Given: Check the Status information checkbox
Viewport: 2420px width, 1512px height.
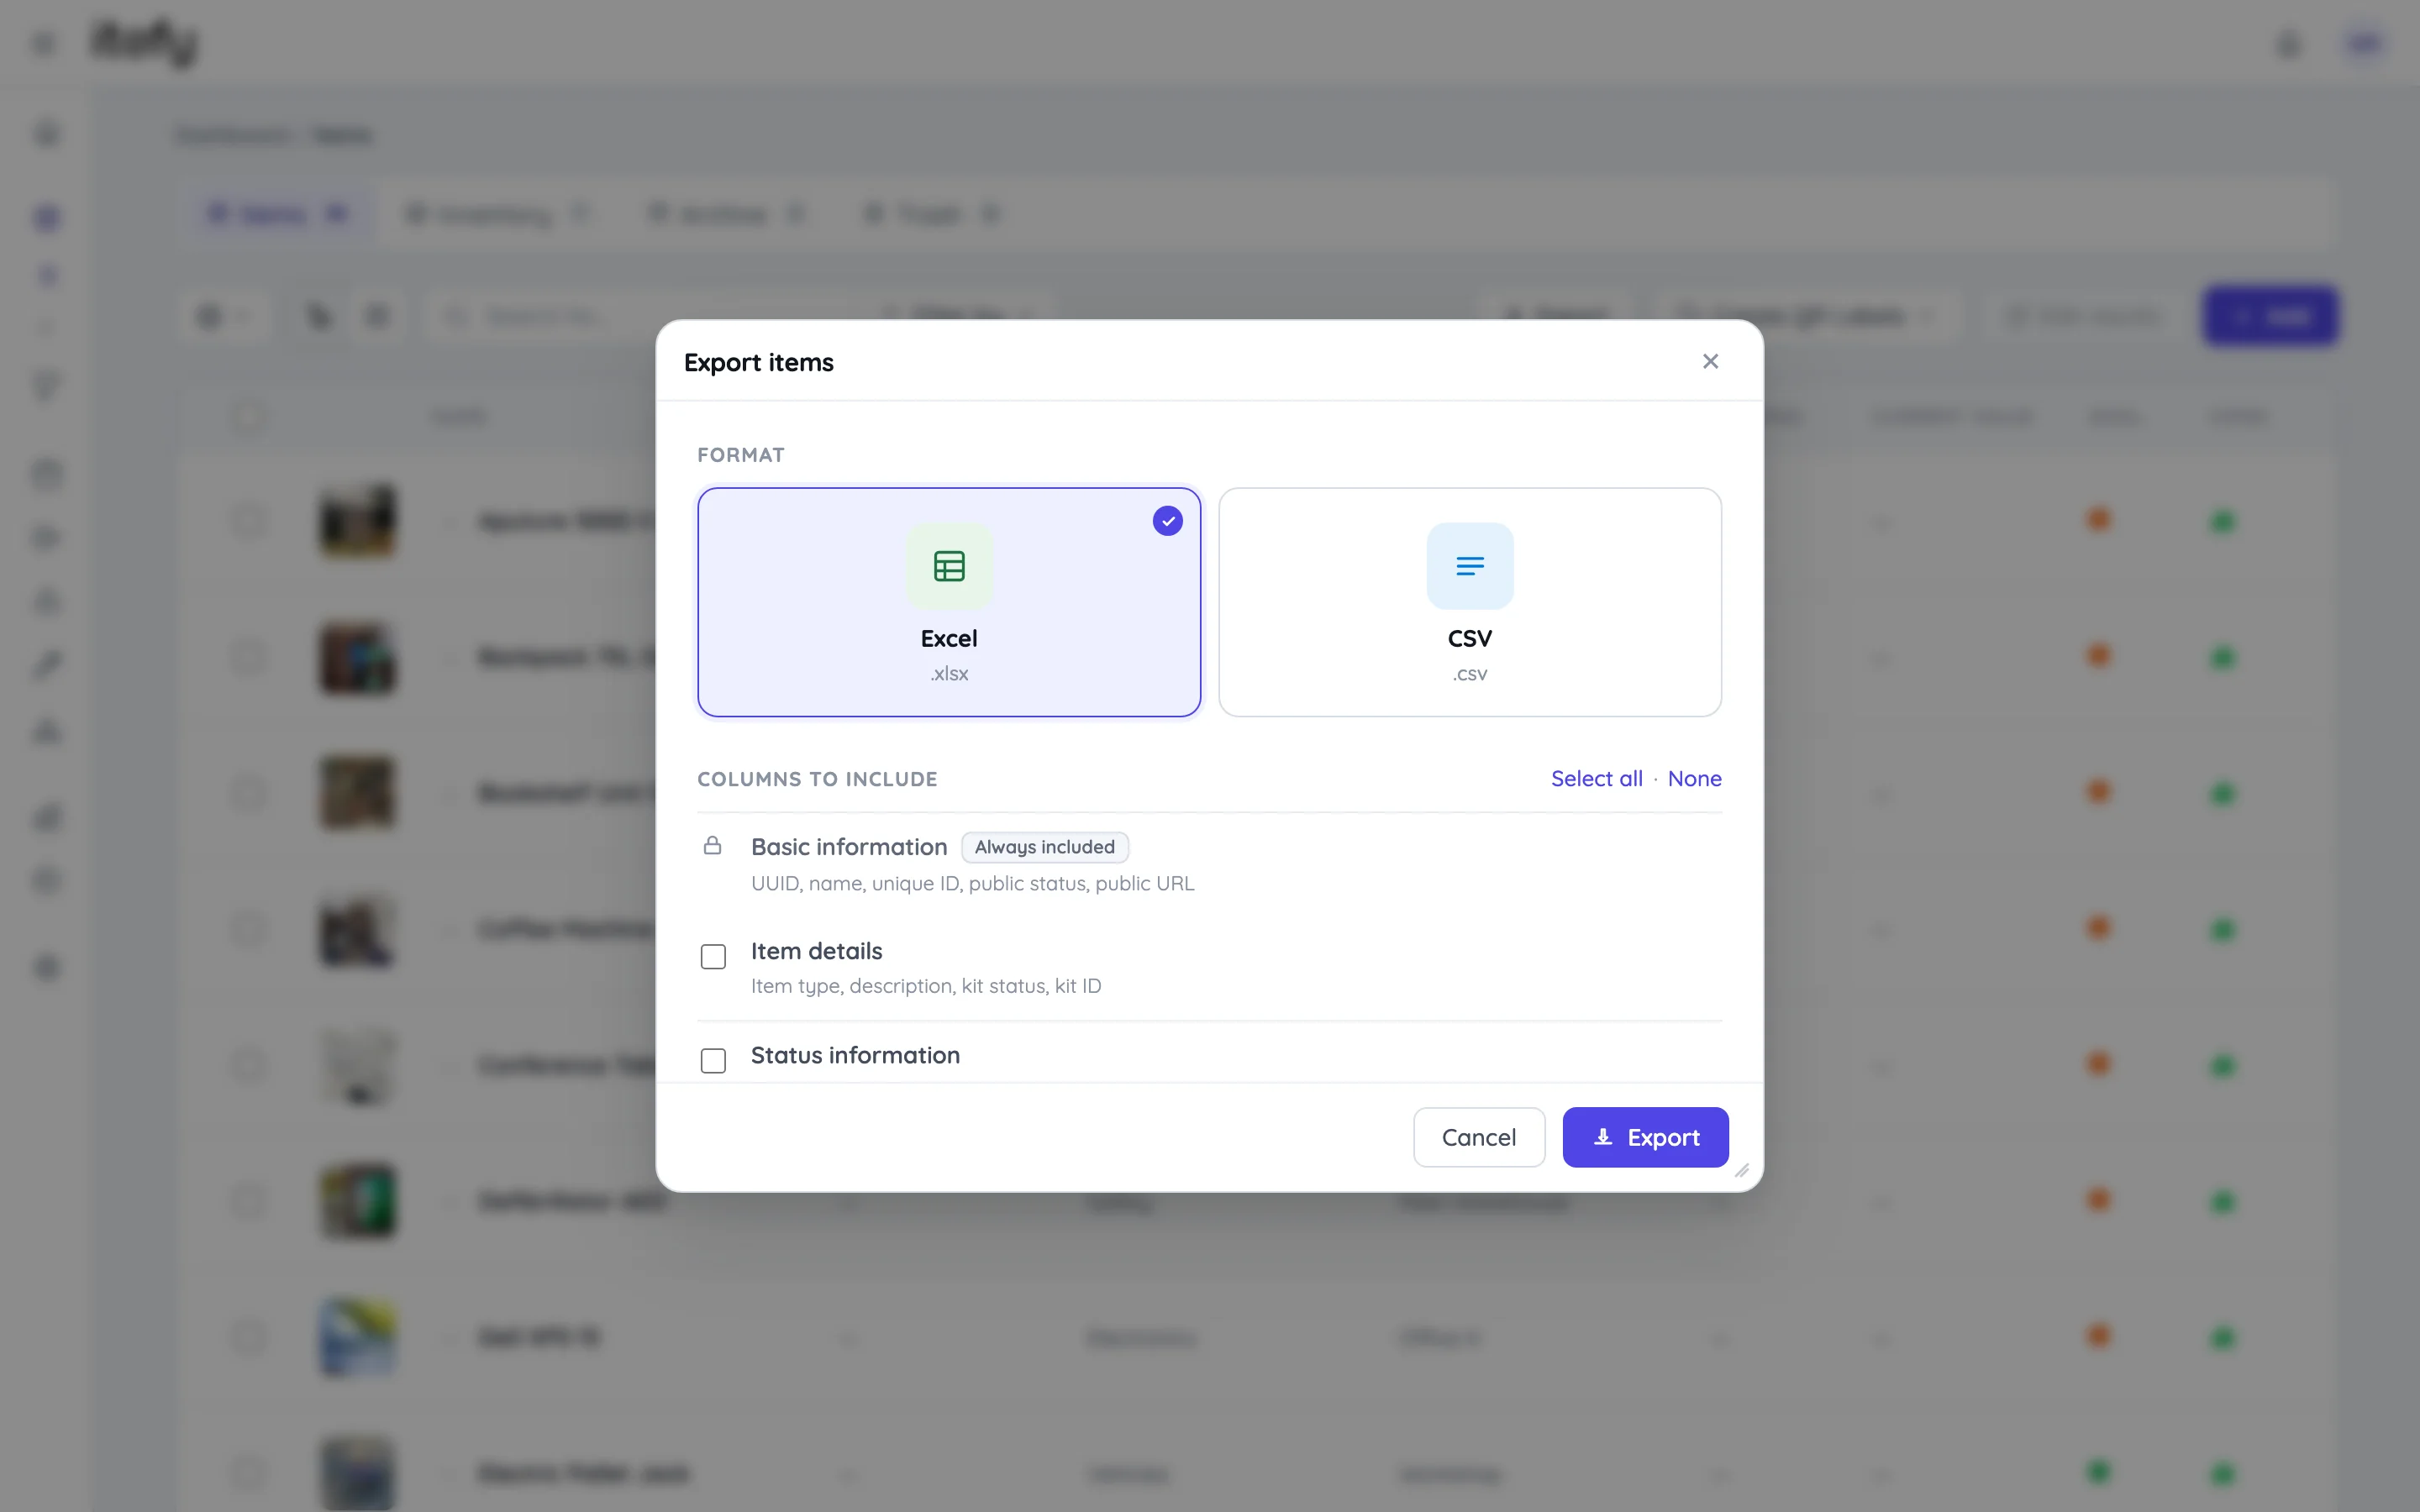Looking at the screenshot, I should pos(713,1060).
